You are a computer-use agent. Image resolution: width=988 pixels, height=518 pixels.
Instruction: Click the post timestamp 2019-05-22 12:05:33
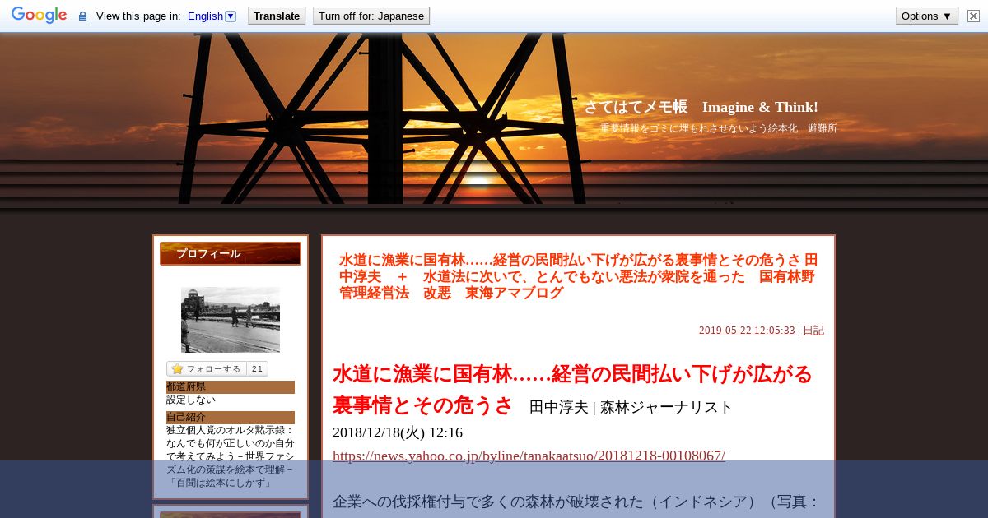click(747, 331)
